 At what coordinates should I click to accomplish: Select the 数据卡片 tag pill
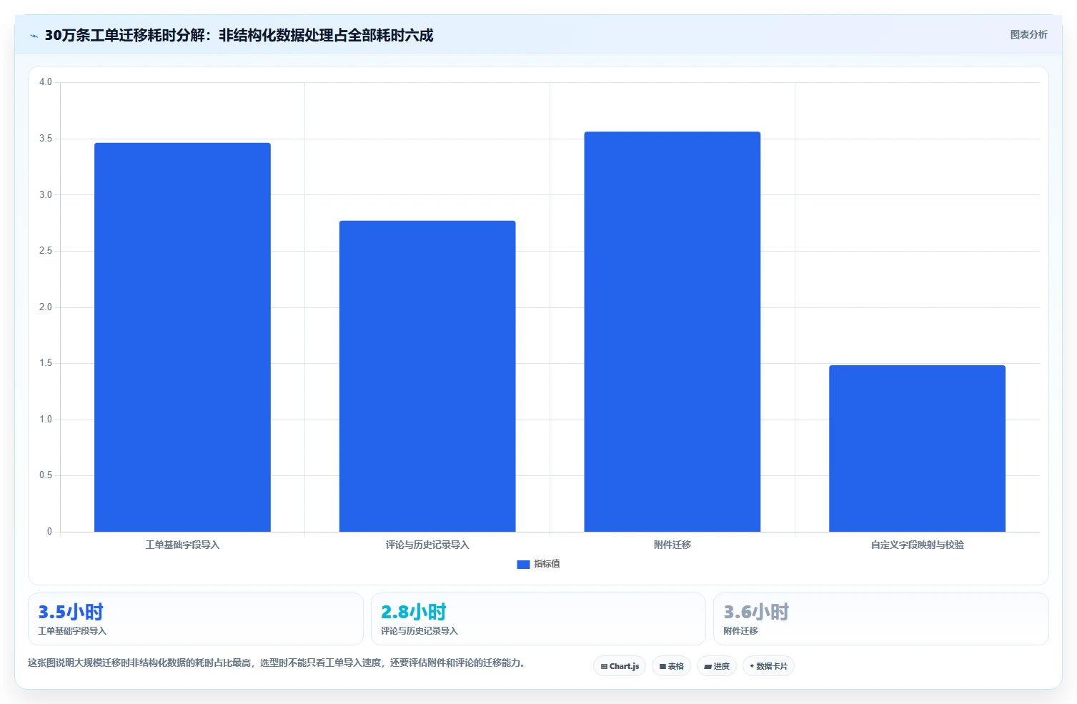click(768, 666)
